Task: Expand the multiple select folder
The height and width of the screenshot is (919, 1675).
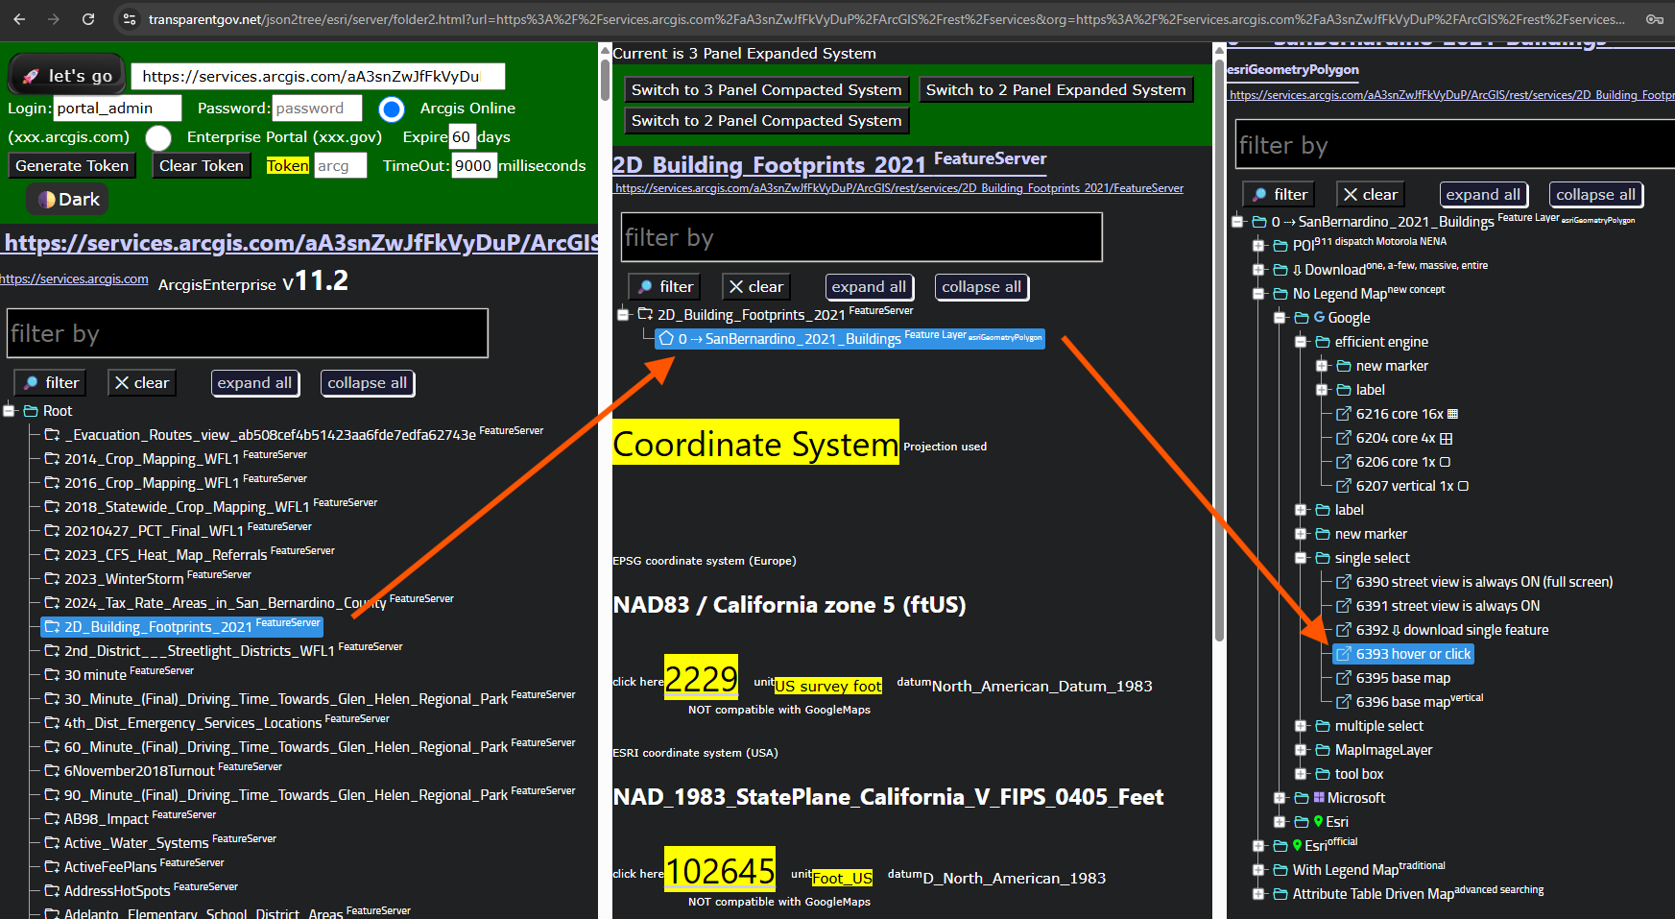Action: [x=1301, y=726]
